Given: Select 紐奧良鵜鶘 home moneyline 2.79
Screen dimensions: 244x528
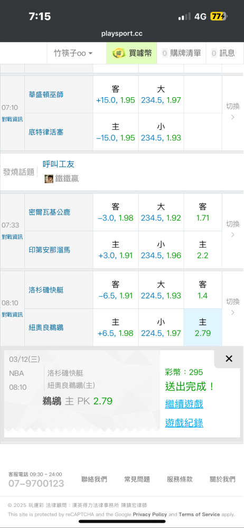Looking at the screenshot, I should [x=203, y=327].
